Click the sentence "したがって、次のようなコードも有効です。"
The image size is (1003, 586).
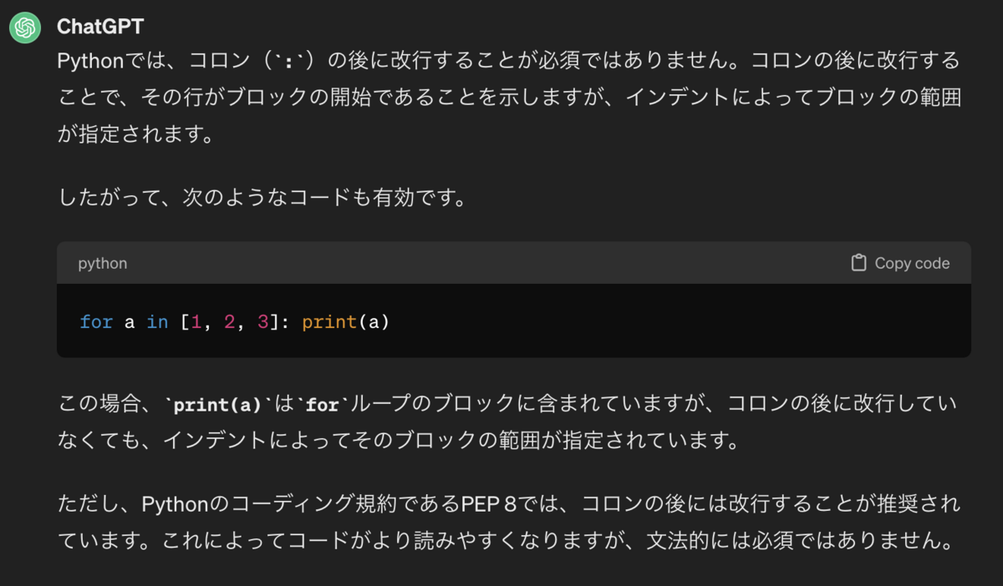click(262, 198)
